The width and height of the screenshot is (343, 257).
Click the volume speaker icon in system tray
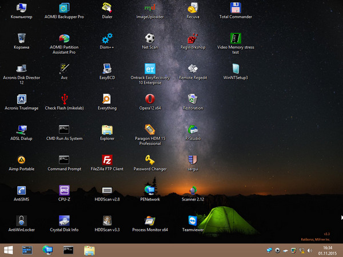coord(309,250)
